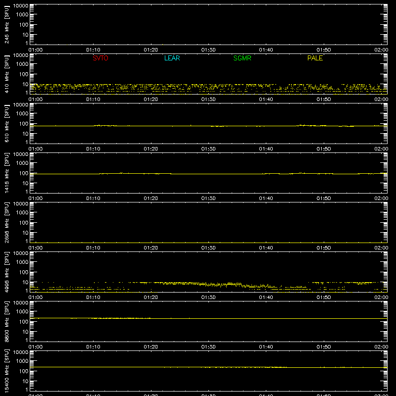Image resolution: width=396 pixels, height=396 pixels.
Task: Select the 410 MHz [SFU] axis title
Action: coord(6,74)
